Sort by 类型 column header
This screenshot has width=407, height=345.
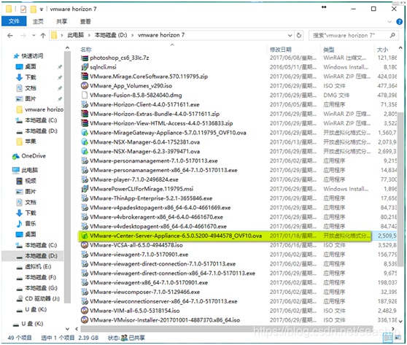click(329, 50)
